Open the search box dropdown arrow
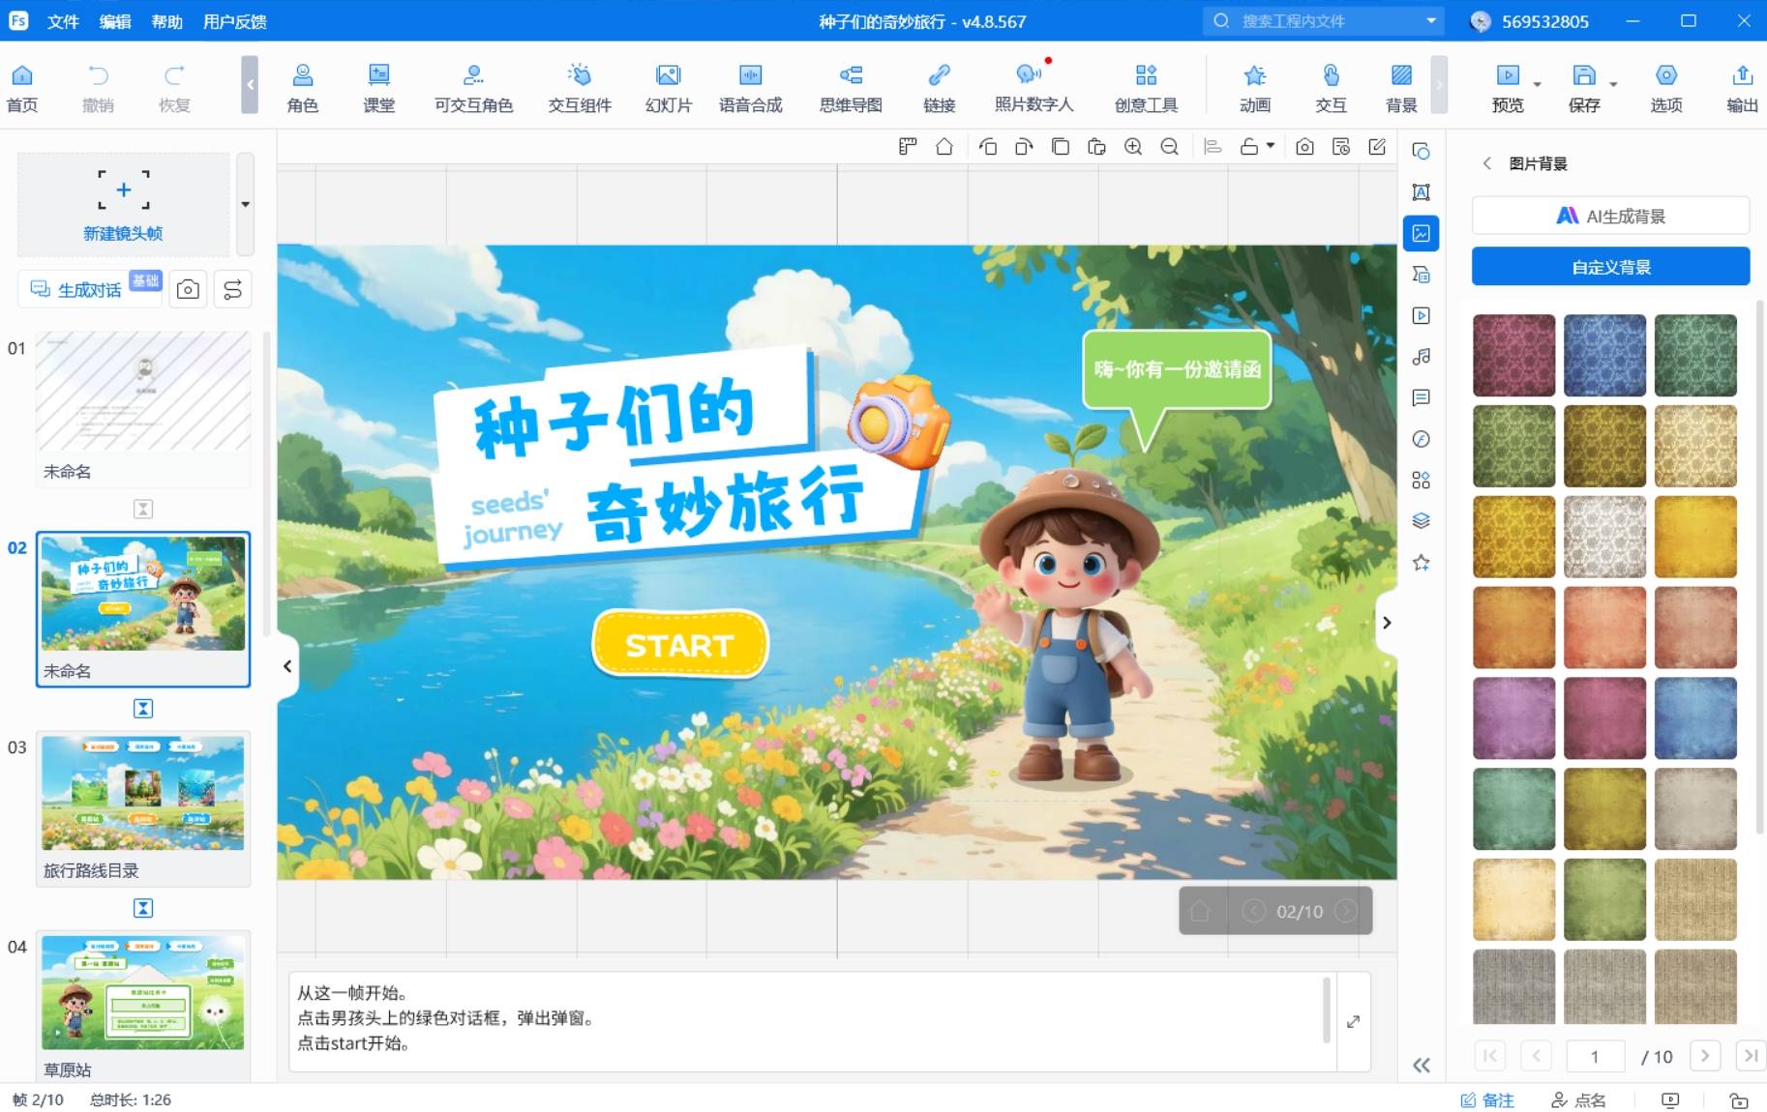This screenshot has width=1767, height=1112. 1430,21
